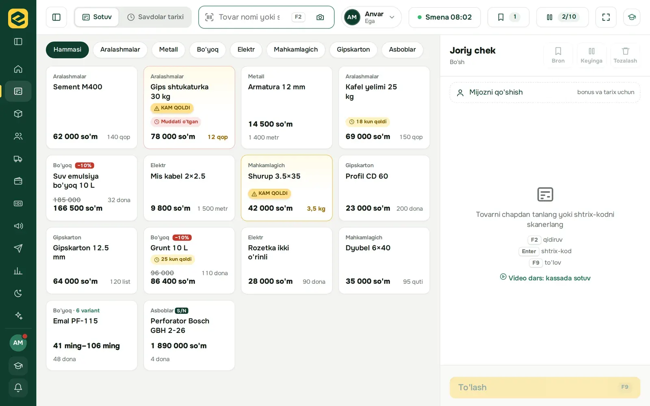650x406 pixels.
Task: Select Emal PF-115 variant product
Action: (x=92, y=335)
